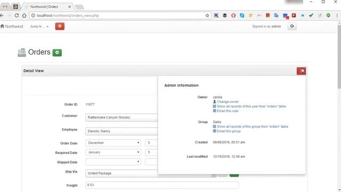Click the red Opera-style extension icon
Image resolution: width=341 pixels, height=192 pixels.
point(233,15)
